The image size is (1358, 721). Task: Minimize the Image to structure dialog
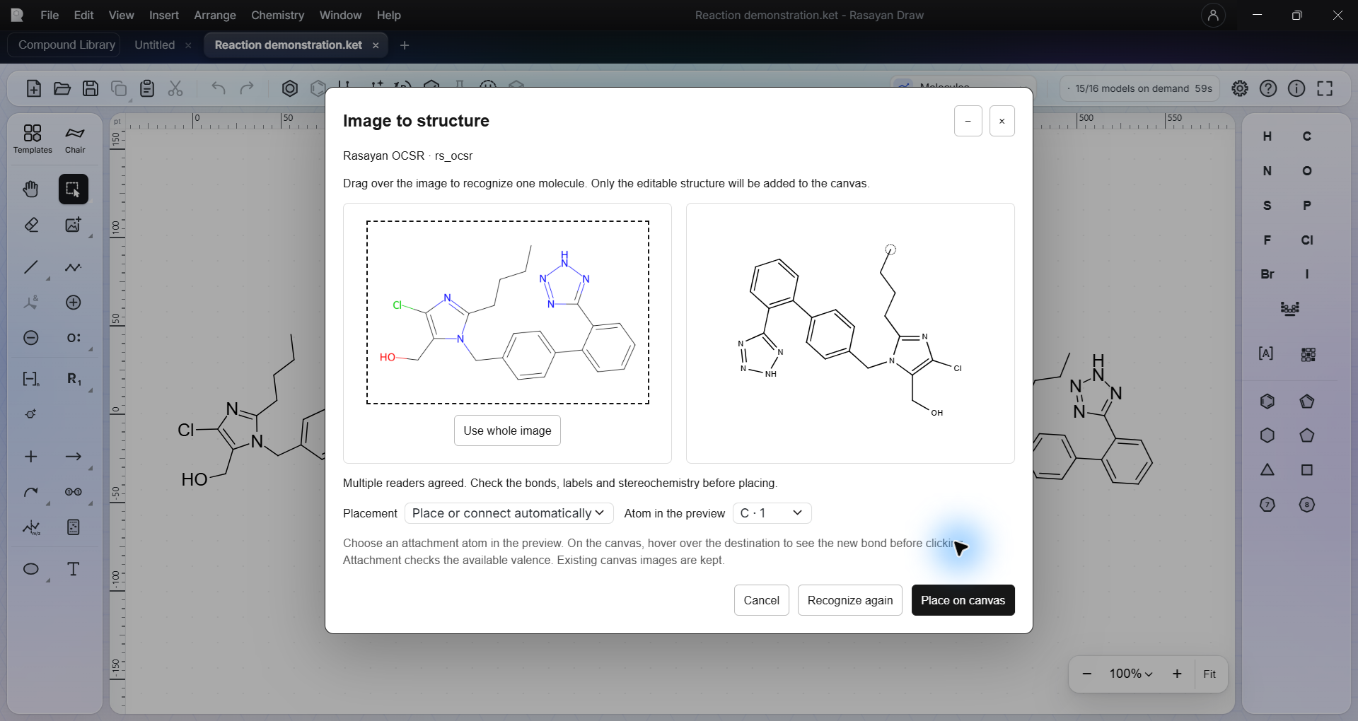968,121
